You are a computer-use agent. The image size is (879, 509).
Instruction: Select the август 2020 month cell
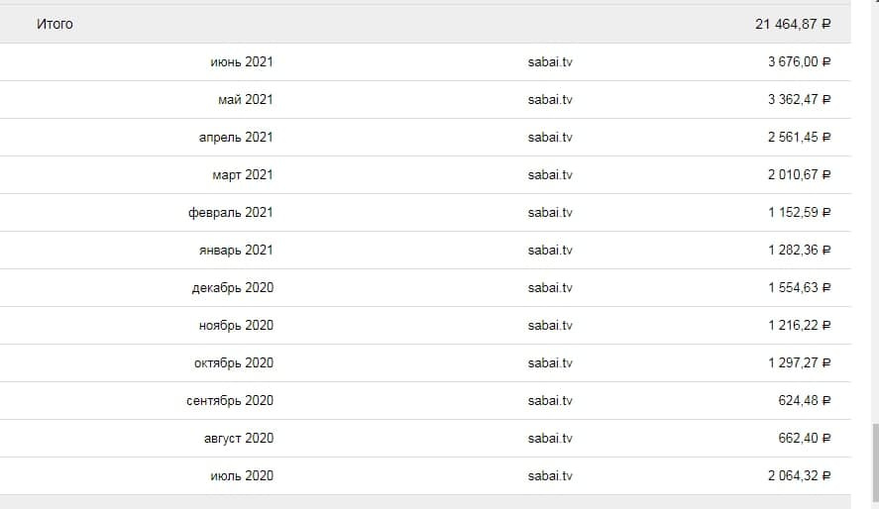click(237, 438)
